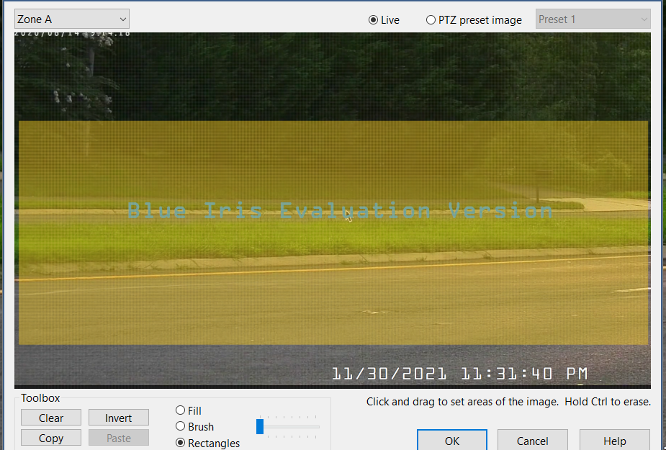The image size is (666, 450).
Task: Click the Copy button in Toolbox
Action: coord(51,438)
